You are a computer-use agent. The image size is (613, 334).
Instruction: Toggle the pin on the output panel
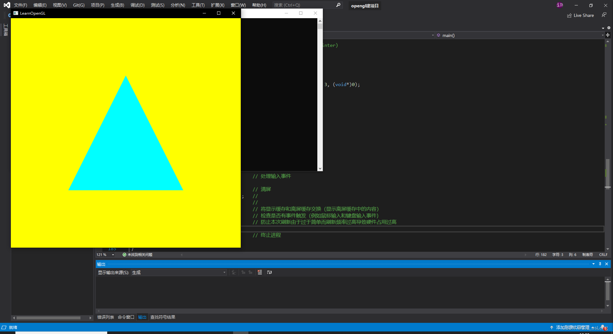(600, 264)
